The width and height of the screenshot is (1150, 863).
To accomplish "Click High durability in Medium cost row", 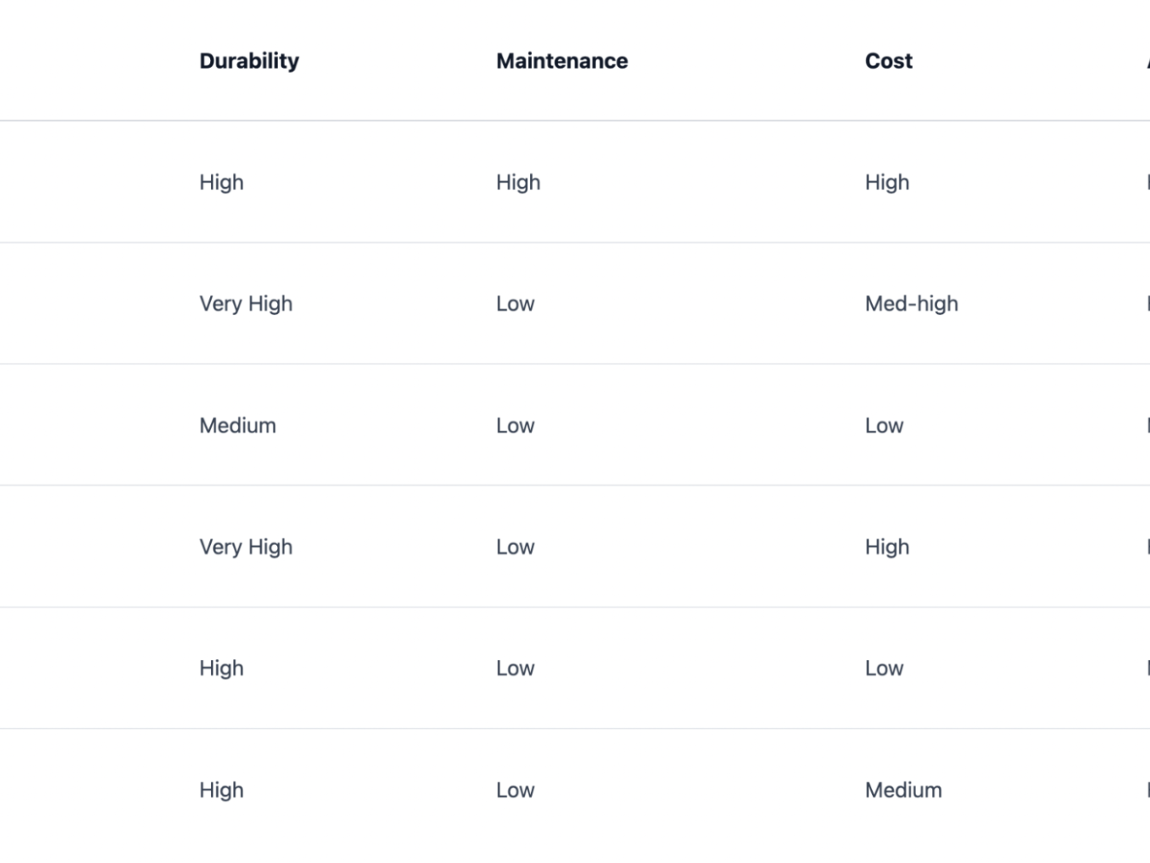I will [x=221, y=789].
